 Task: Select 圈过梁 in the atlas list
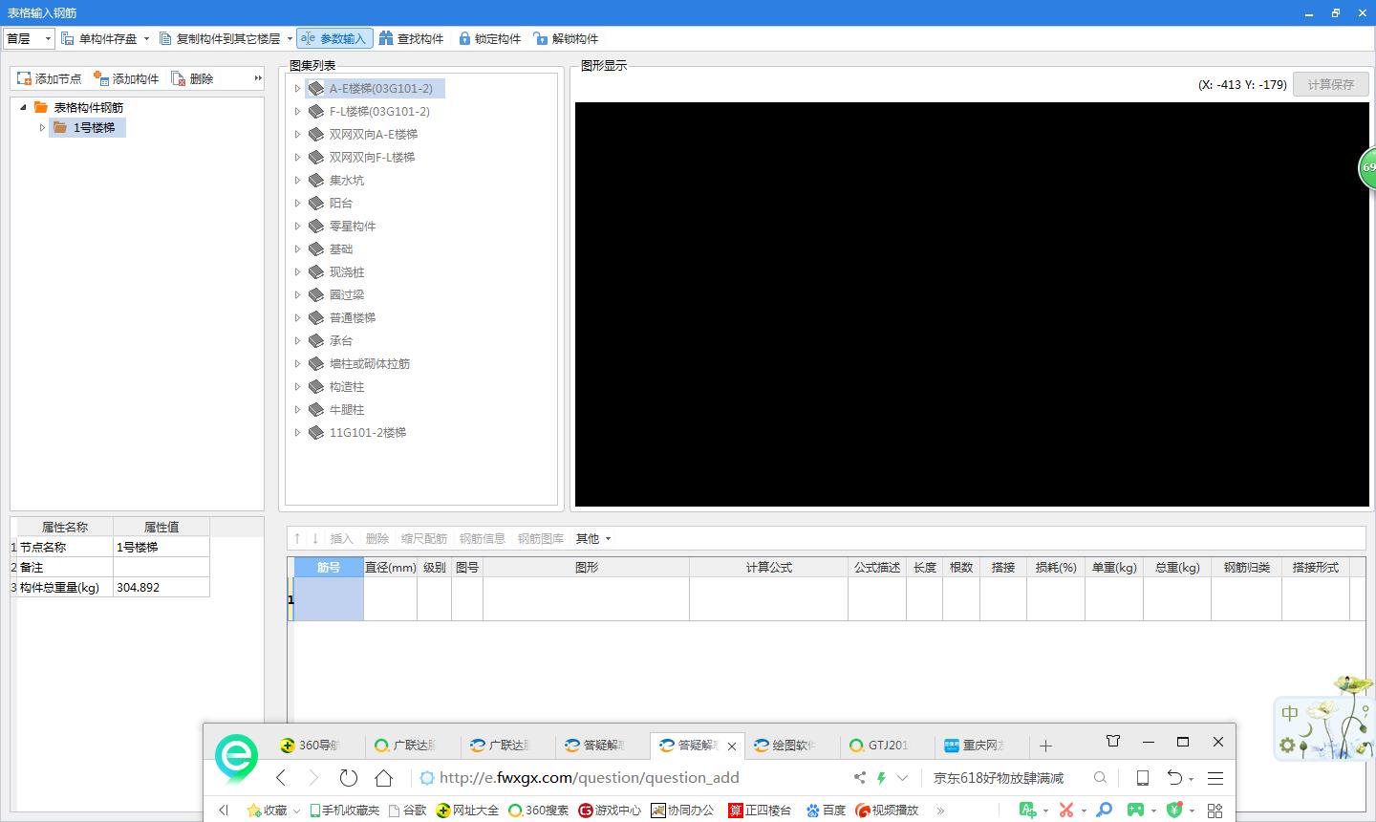tap(347, 294)
